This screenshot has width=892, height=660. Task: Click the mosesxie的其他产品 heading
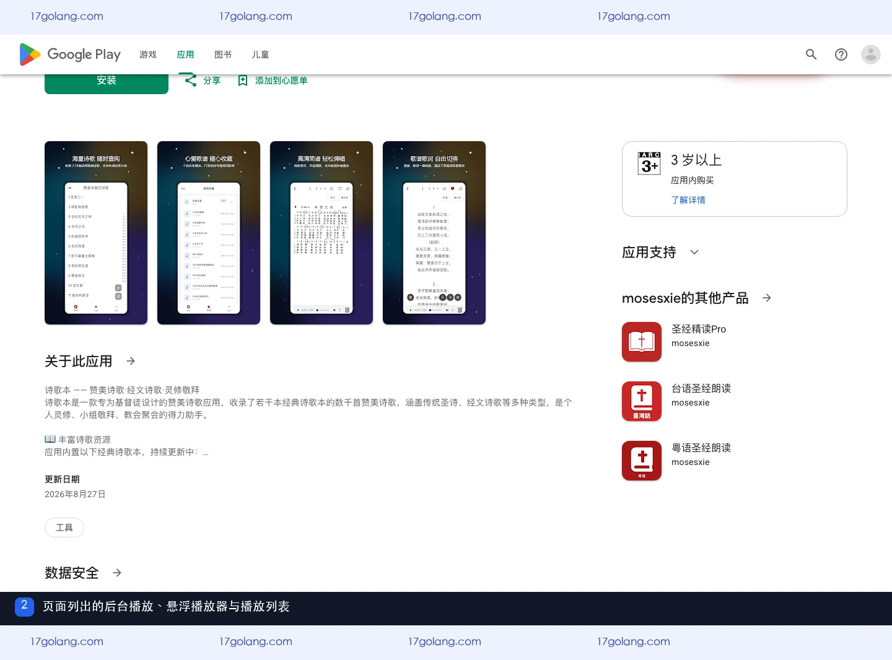(x=685, y=298)
